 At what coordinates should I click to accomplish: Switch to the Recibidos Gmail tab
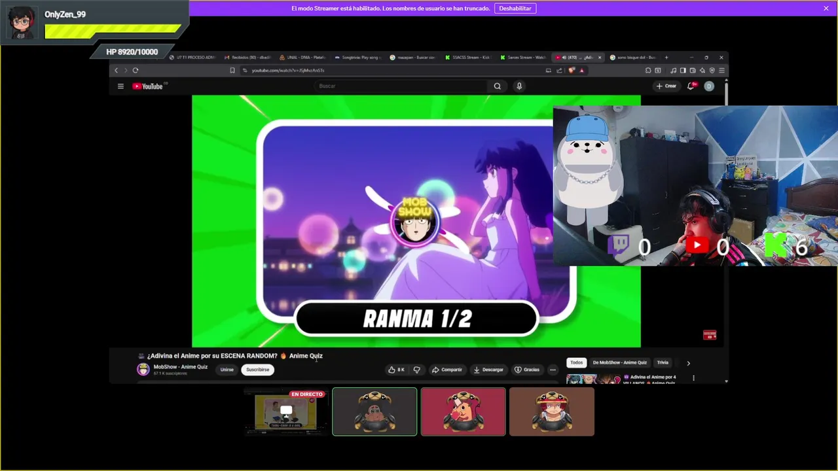(x=246, y=58)
